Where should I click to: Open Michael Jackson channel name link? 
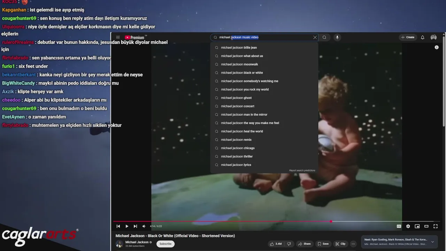point(137,242)
